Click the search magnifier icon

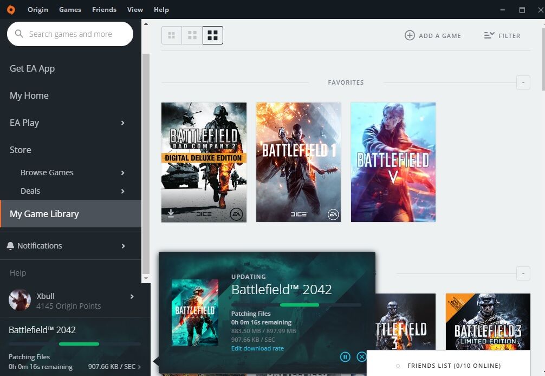19,34
